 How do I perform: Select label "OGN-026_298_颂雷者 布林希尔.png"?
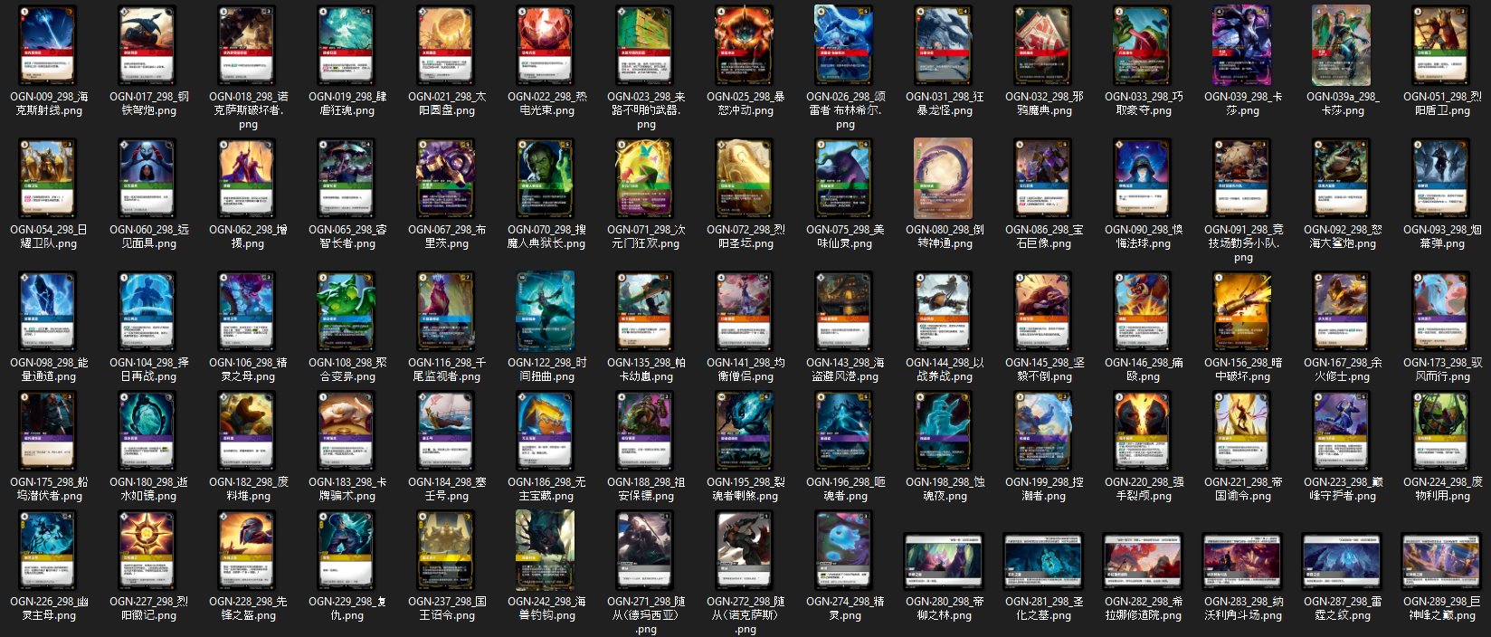tap(845, 109)
